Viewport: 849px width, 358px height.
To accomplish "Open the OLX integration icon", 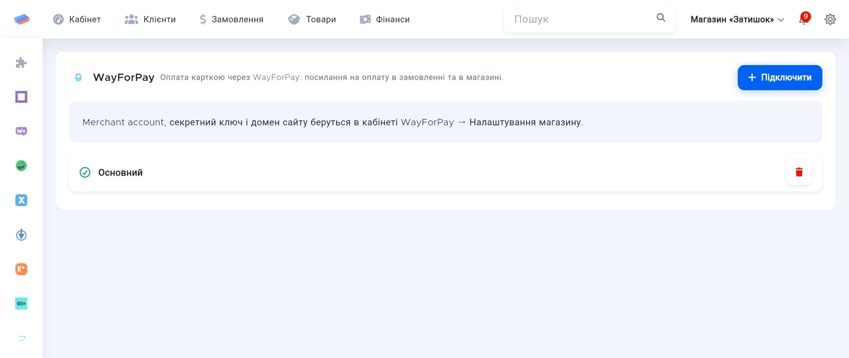I will (x=21, y=303).
